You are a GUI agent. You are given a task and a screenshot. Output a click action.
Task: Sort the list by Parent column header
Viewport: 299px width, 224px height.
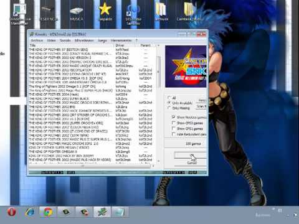145,45
